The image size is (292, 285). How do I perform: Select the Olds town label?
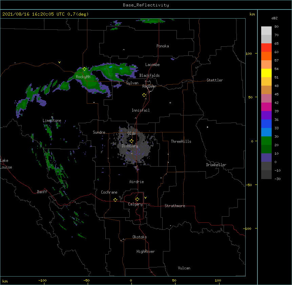pos(131,133)
